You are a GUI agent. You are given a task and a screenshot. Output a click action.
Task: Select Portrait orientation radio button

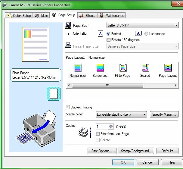click(108, 34)
